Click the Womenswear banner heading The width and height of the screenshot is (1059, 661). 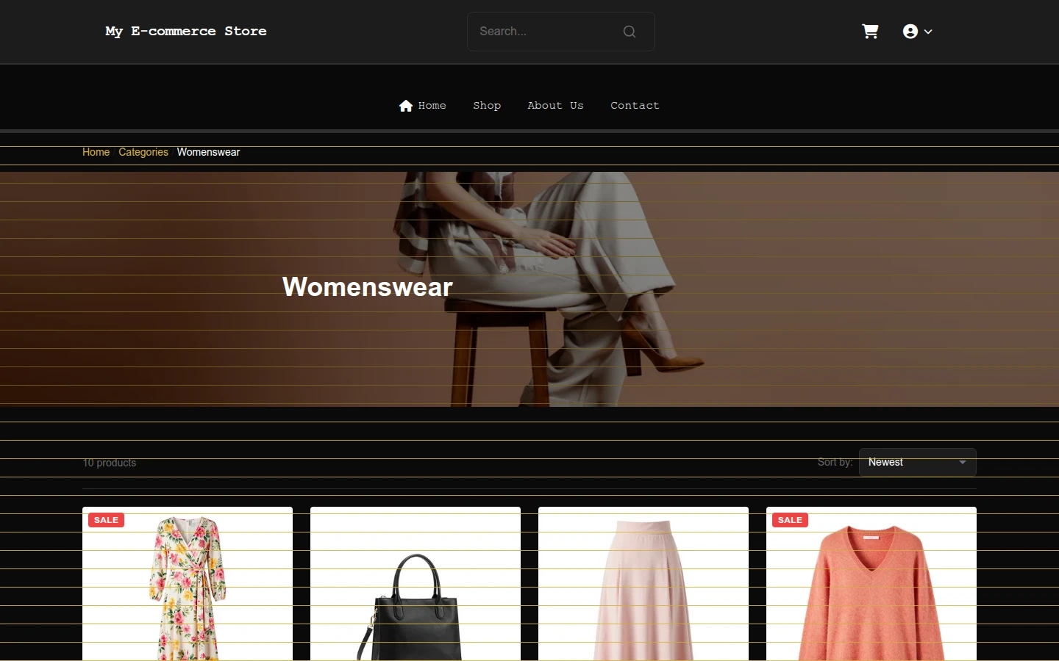pos(368,286)
